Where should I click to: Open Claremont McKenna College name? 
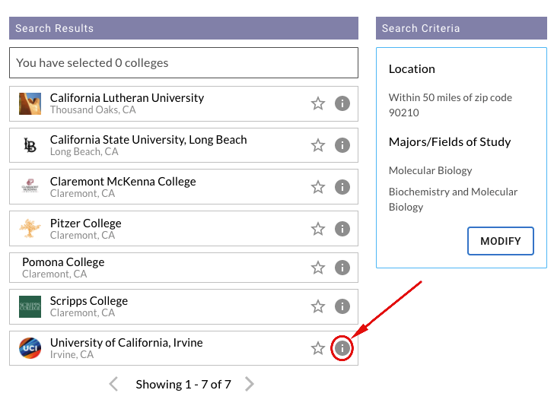coord(123,182)
